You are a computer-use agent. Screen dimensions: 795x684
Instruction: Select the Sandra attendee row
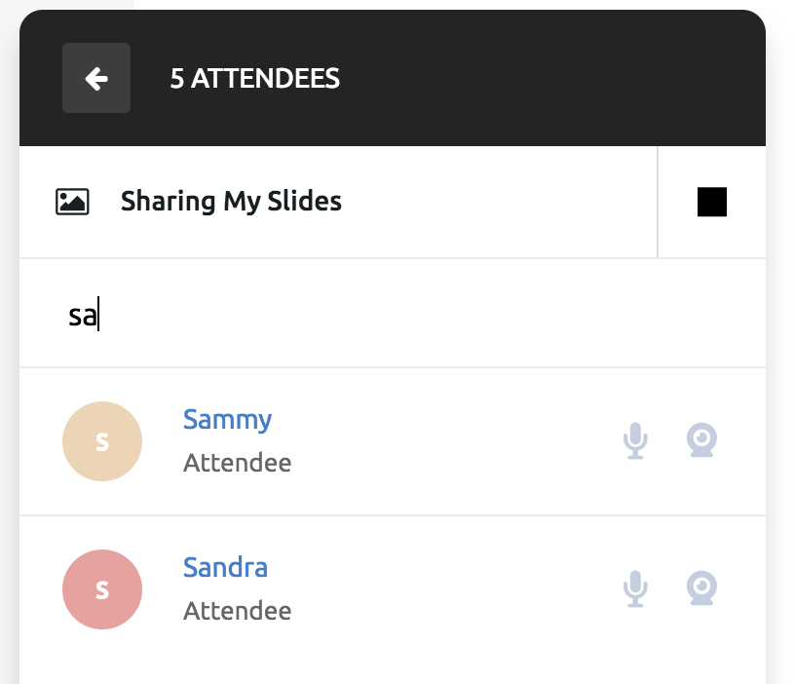tap(393, 589)
